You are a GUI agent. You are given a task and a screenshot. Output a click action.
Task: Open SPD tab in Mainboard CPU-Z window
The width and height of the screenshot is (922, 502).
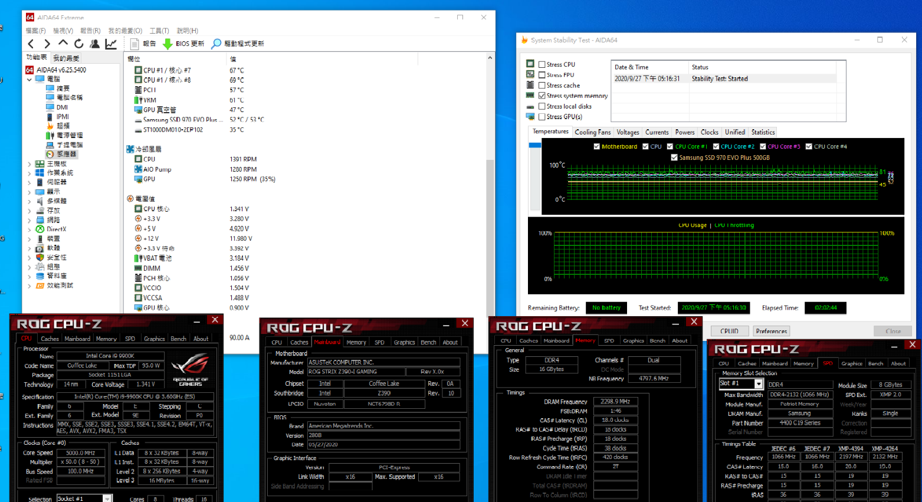(x=379, y=342)
